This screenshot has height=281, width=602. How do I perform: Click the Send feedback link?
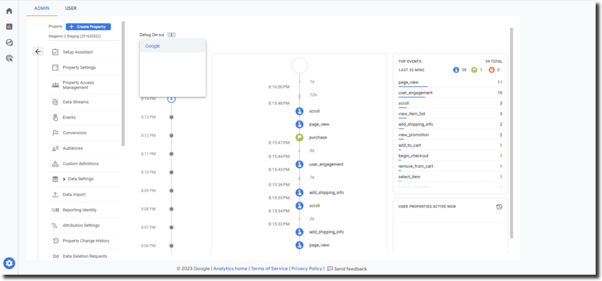(x=347, y=269)
